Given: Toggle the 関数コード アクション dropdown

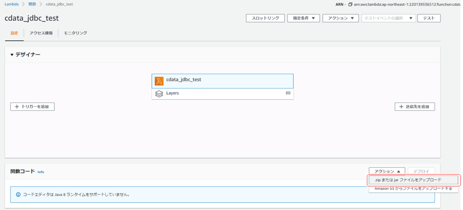Looking at the screenshot, I should [x=387, y=172].
